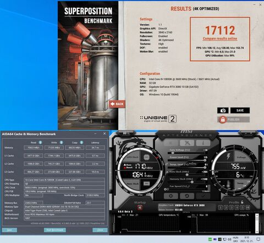The height and width of the screenshot is (243, 264).
Task: Click the GPU icon in left gauge
Action: (146, 157)
